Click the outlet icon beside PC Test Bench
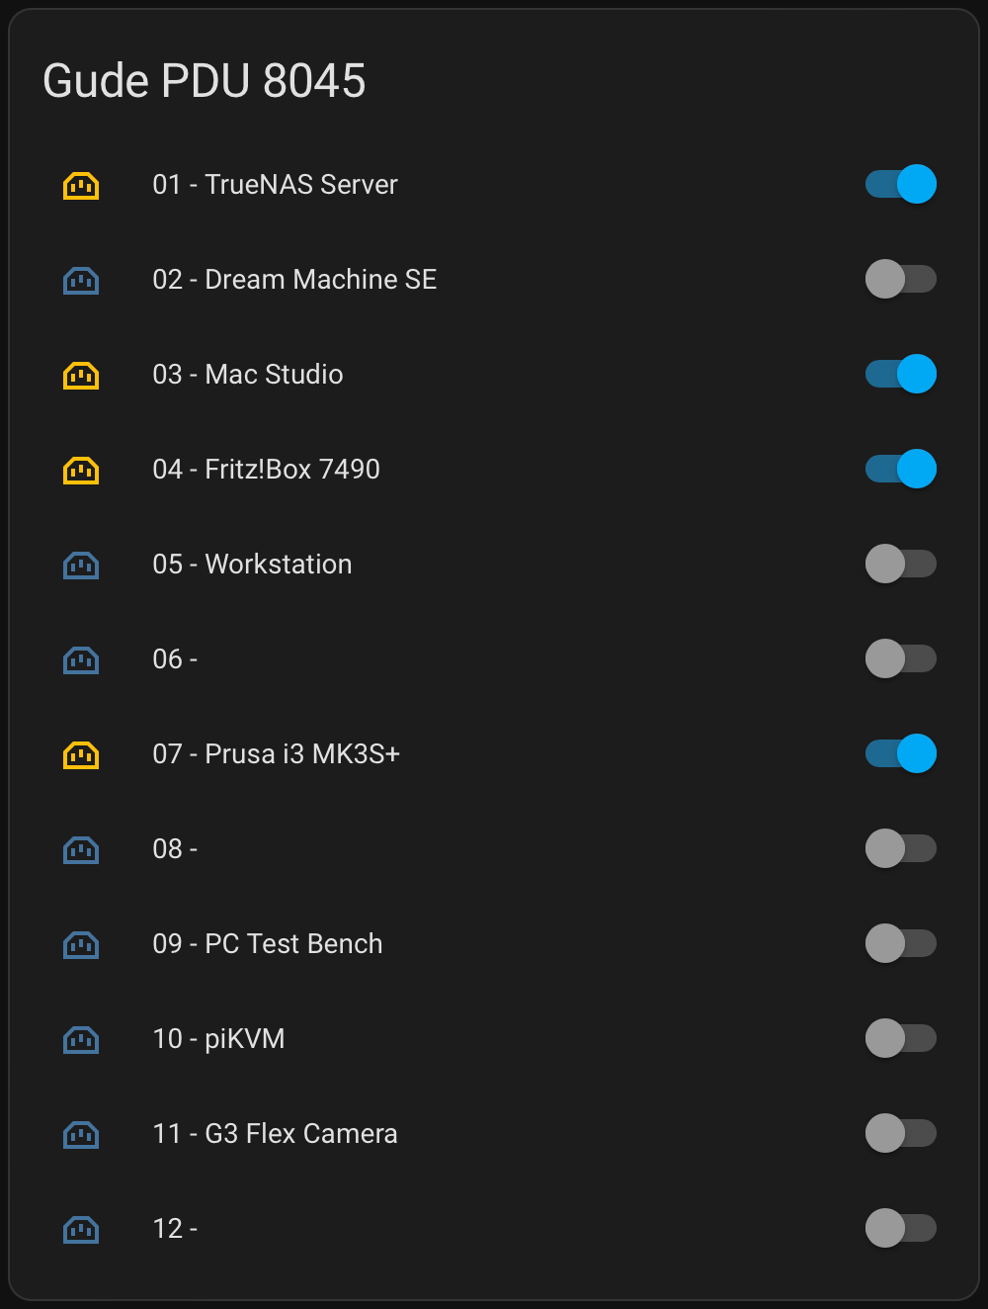This screenshot has height=1309, width=988. click(x=81, y=943)
